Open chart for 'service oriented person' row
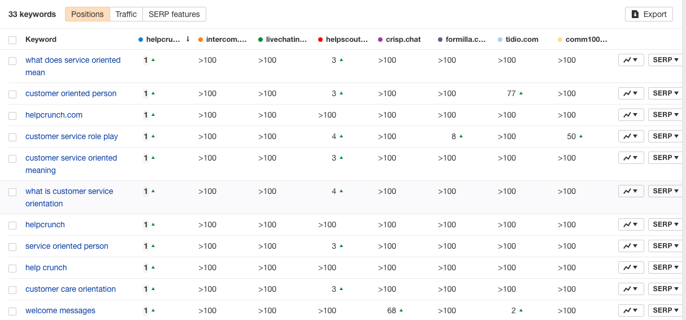 pos(631,246)
